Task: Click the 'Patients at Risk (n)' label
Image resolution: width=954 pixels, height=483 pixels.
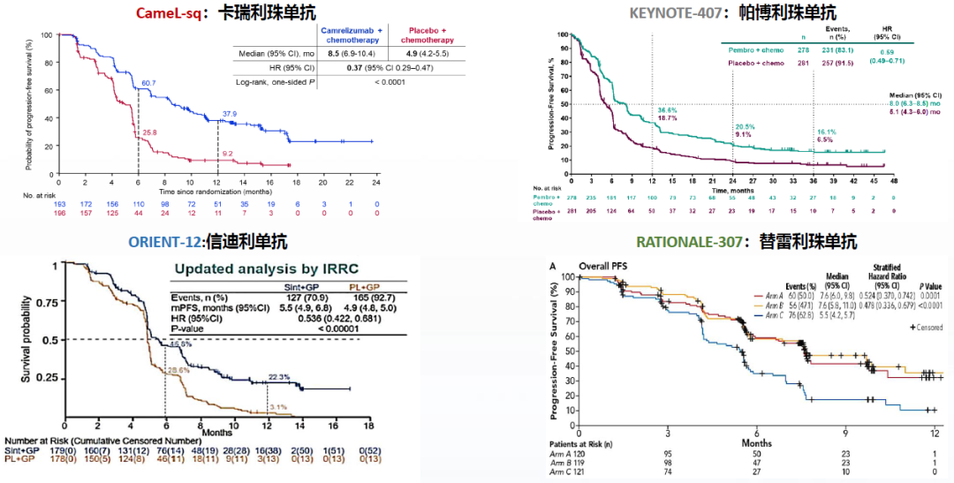Action: [x=580, y=444]
